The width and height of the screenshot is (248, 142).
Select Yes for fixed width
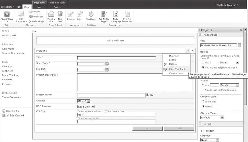203,85
